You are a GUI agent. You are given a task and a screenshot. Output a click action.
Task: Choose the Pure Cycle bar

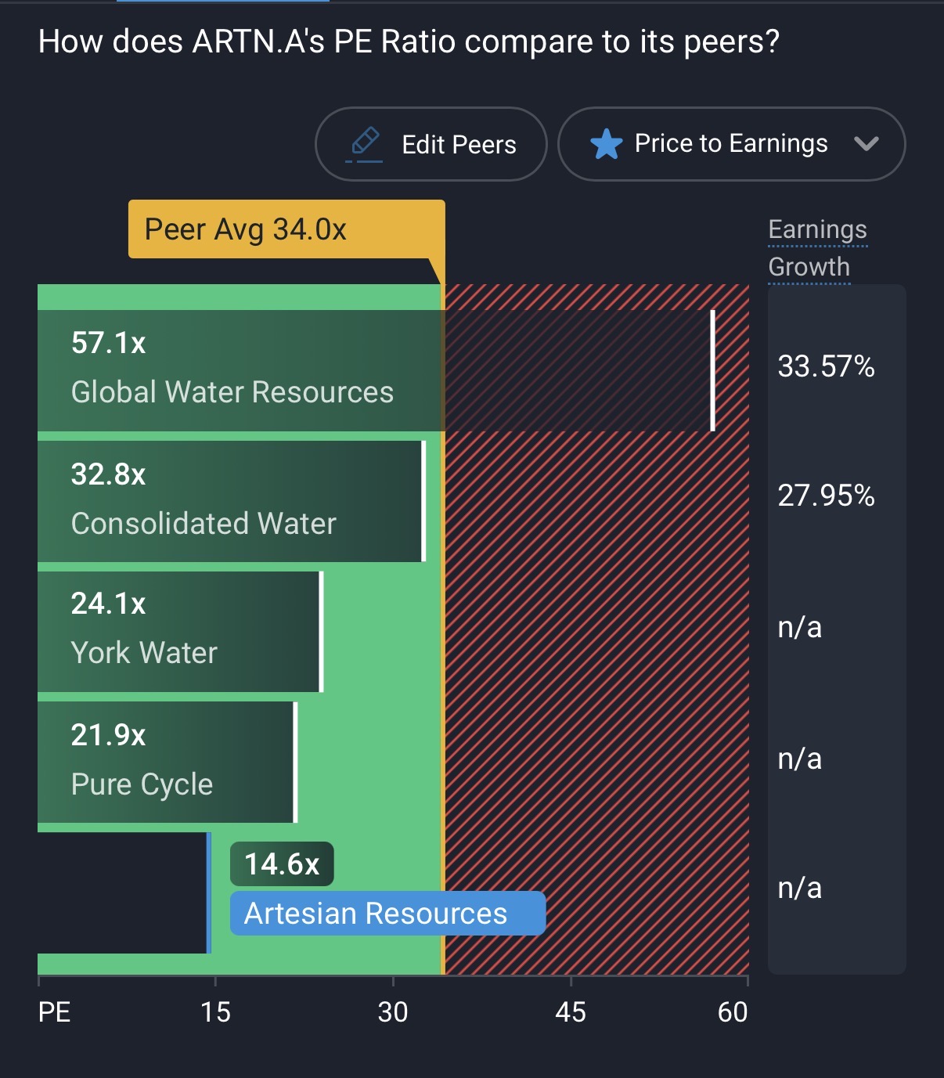(x=166, y=762)
